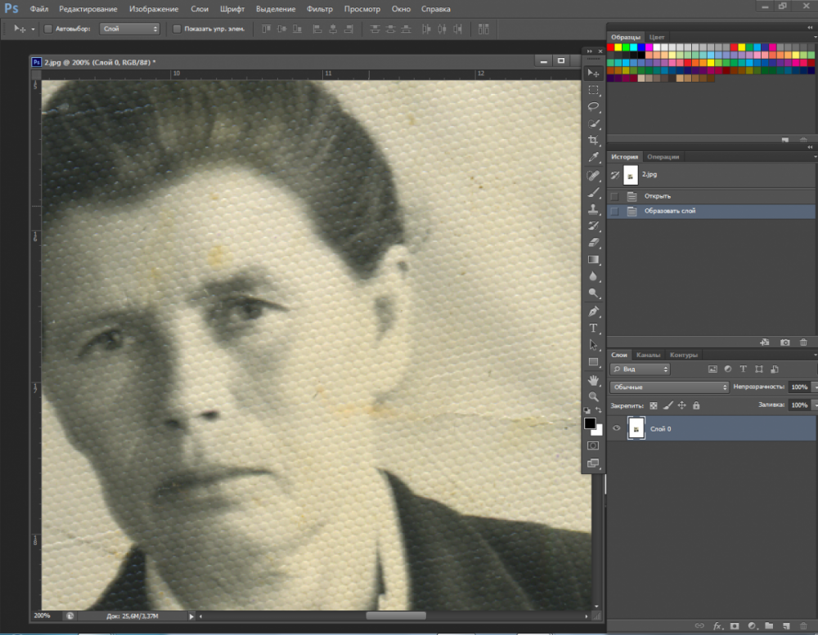Screen dimensions: 818x635
Task: Check the Показать упр. элем. option
Action: coord(177,29)
